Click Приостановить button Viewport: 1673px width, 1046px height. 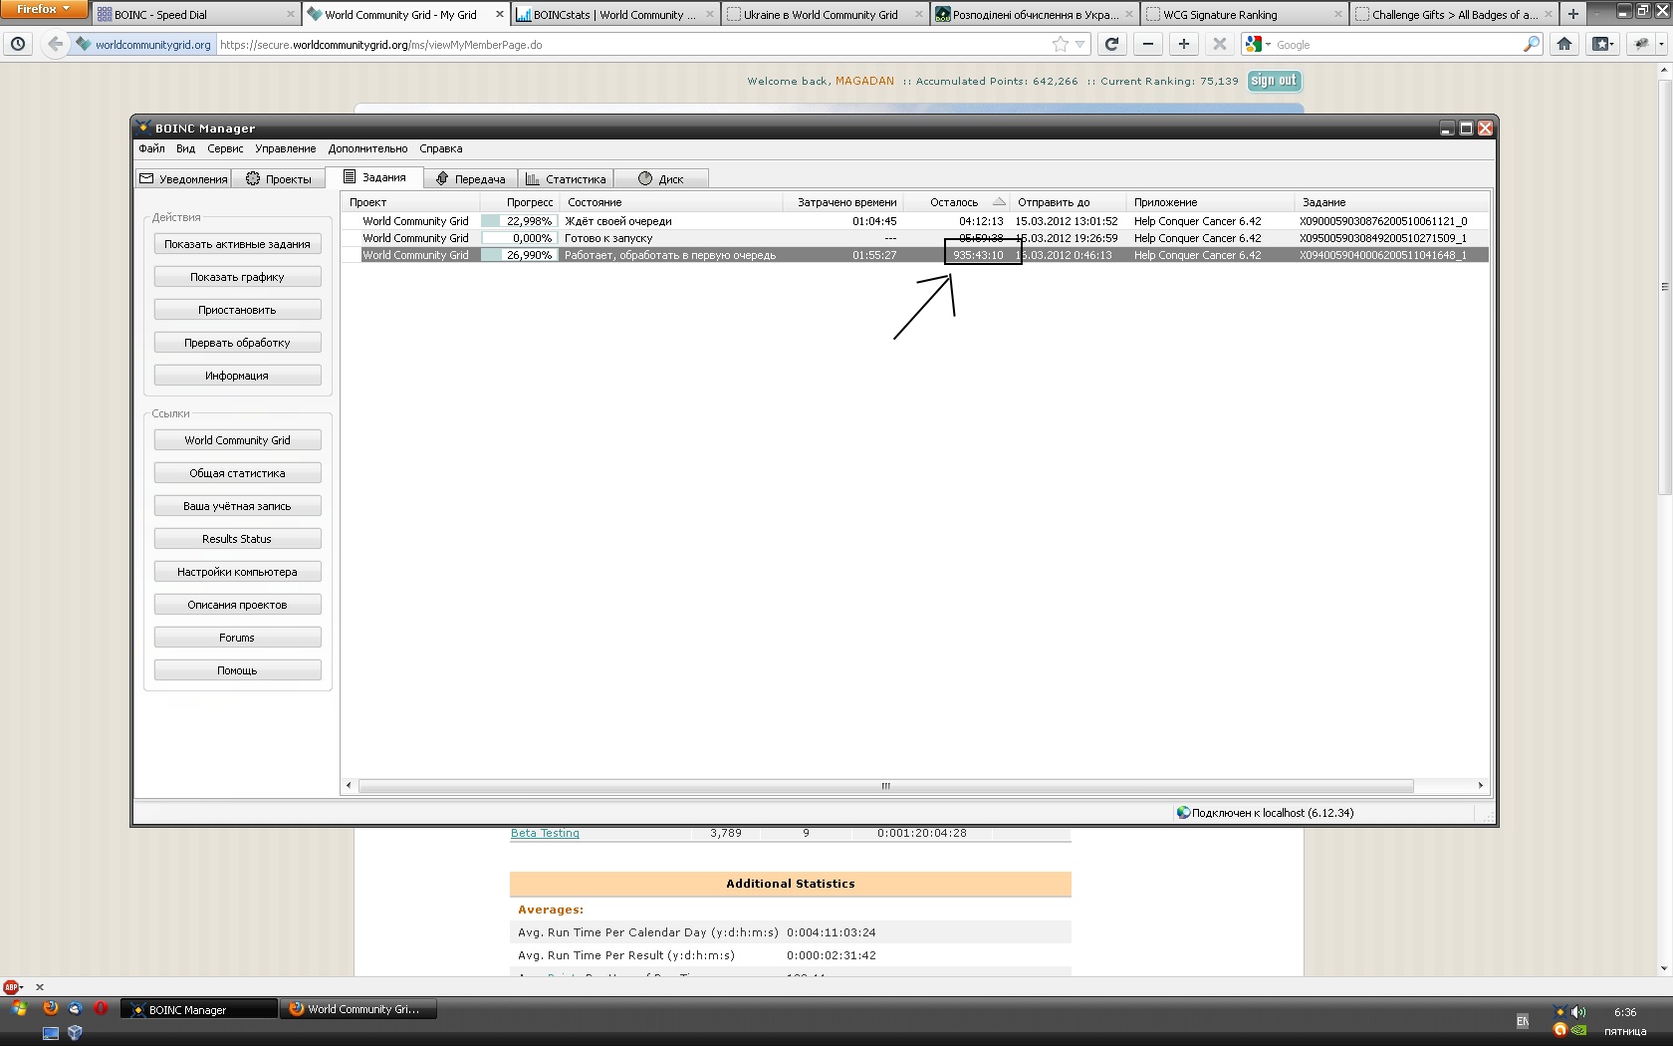pos(237,310)
